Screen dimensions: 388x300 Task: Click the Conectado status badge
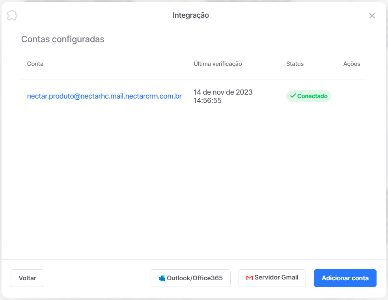[x=309, y=96]
